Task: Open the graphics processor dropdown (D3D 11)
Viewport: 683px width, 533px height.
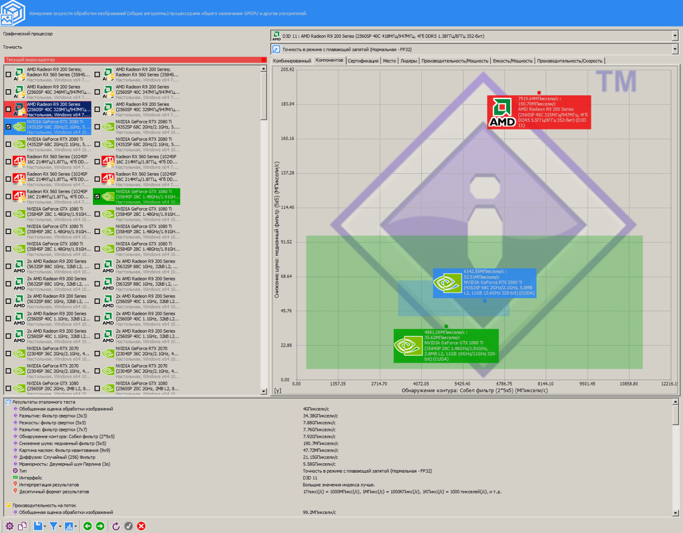Action: (x=675, y=36)
